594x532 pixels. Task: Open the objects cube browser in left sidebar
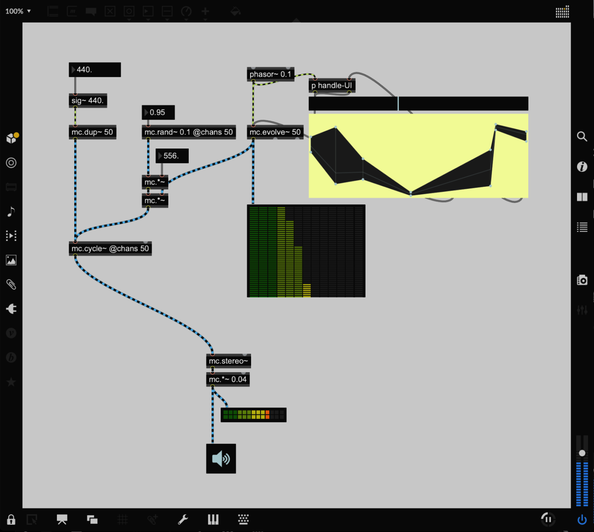12,138
